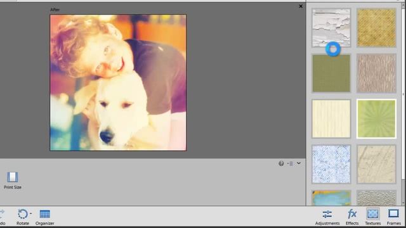Screen dimensions: 406x228
Task: Open the Frames panel
Action: coord(393,217)
